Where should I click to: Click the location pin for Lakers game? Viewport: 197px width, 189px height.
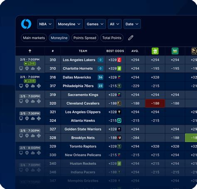[x=27, y=69]
